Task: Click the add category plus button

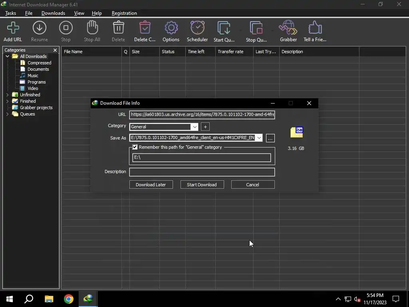Action: point(205,127)
